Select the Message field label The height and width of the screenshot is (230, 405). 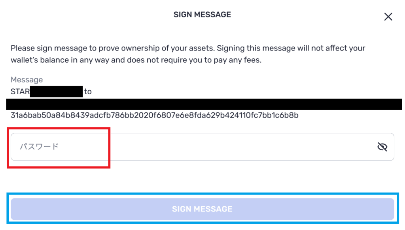click(x=26, y=80)
